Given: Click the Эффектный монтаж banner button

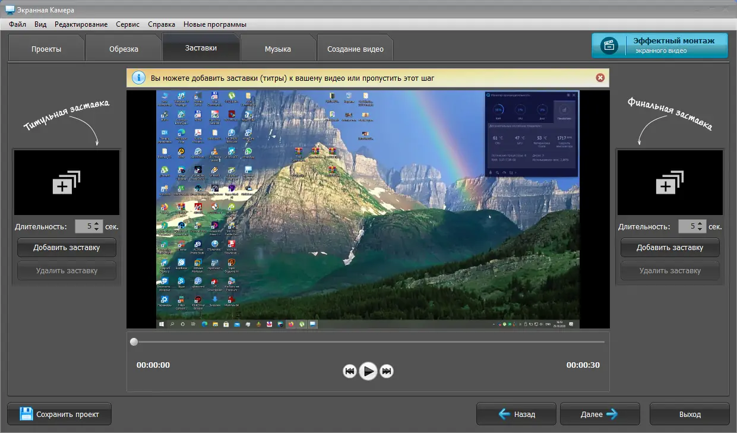Looking at the screenshot, I should click(x=659, y=46).
